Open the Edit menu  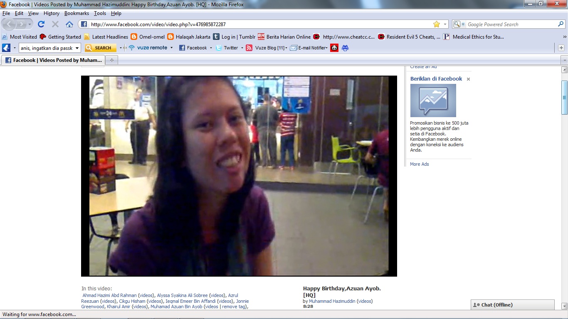[x=19, y=13]
